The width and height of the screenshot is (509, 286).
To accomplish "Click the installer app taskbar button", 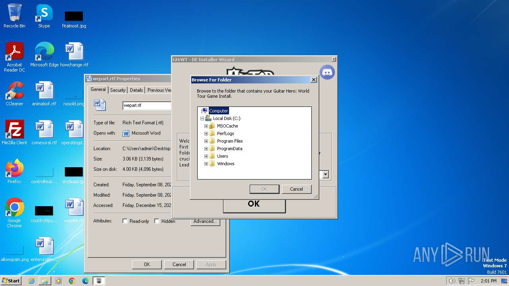I will [99, 281].
